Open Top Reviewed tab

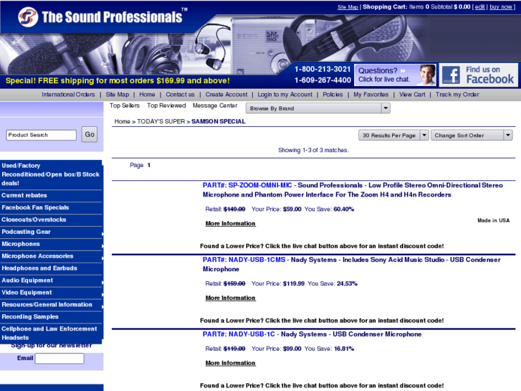point(166,105)
